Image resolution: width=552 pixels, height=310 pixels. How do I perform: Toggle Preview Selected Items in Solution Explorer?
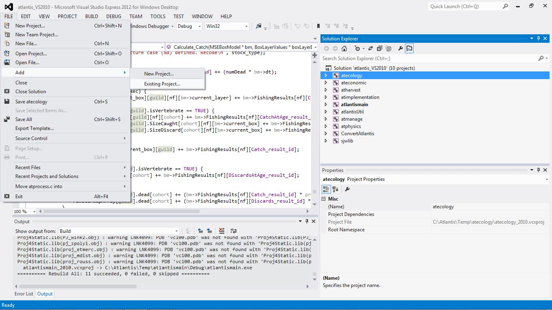(x=409, y=48)
